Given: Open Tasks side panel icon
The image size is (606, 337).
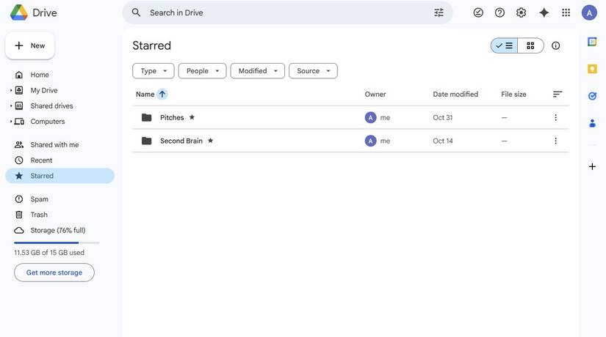Looking at the screenshot, I should click(592, 96).
